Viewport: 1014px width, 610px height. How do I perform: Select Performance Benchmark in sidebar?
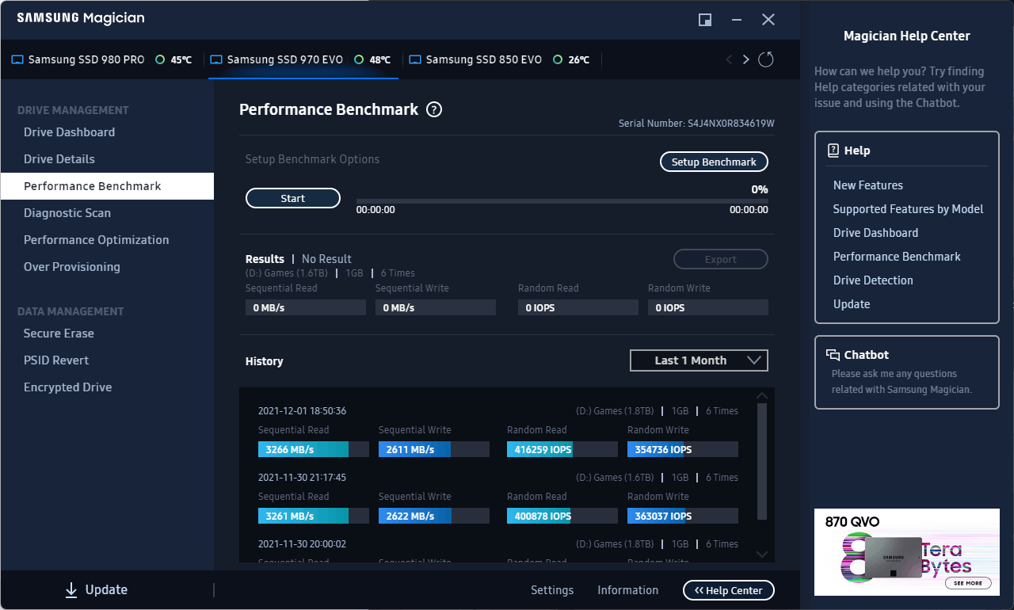coord(107,186)
